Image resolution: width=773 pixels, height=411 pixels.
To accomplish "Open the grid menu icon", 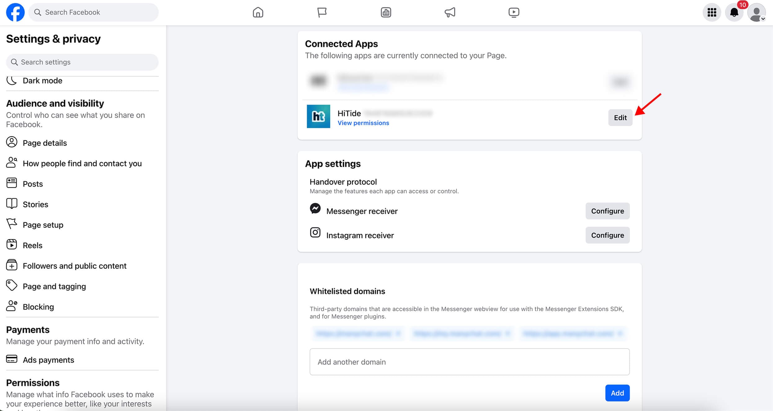I will tap(712, 12).
